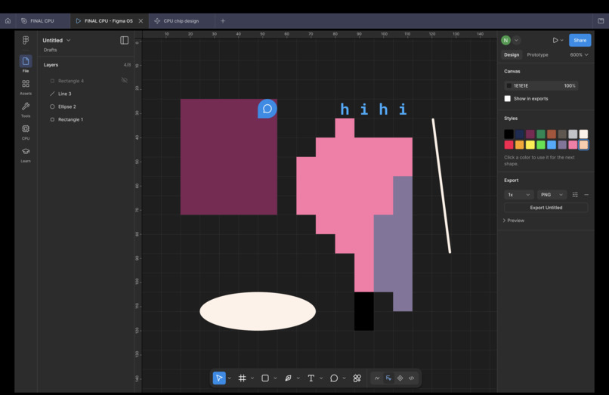609x395 pixels.
Task: Switch to Dev Mode code icon
Action: point(411,378)
